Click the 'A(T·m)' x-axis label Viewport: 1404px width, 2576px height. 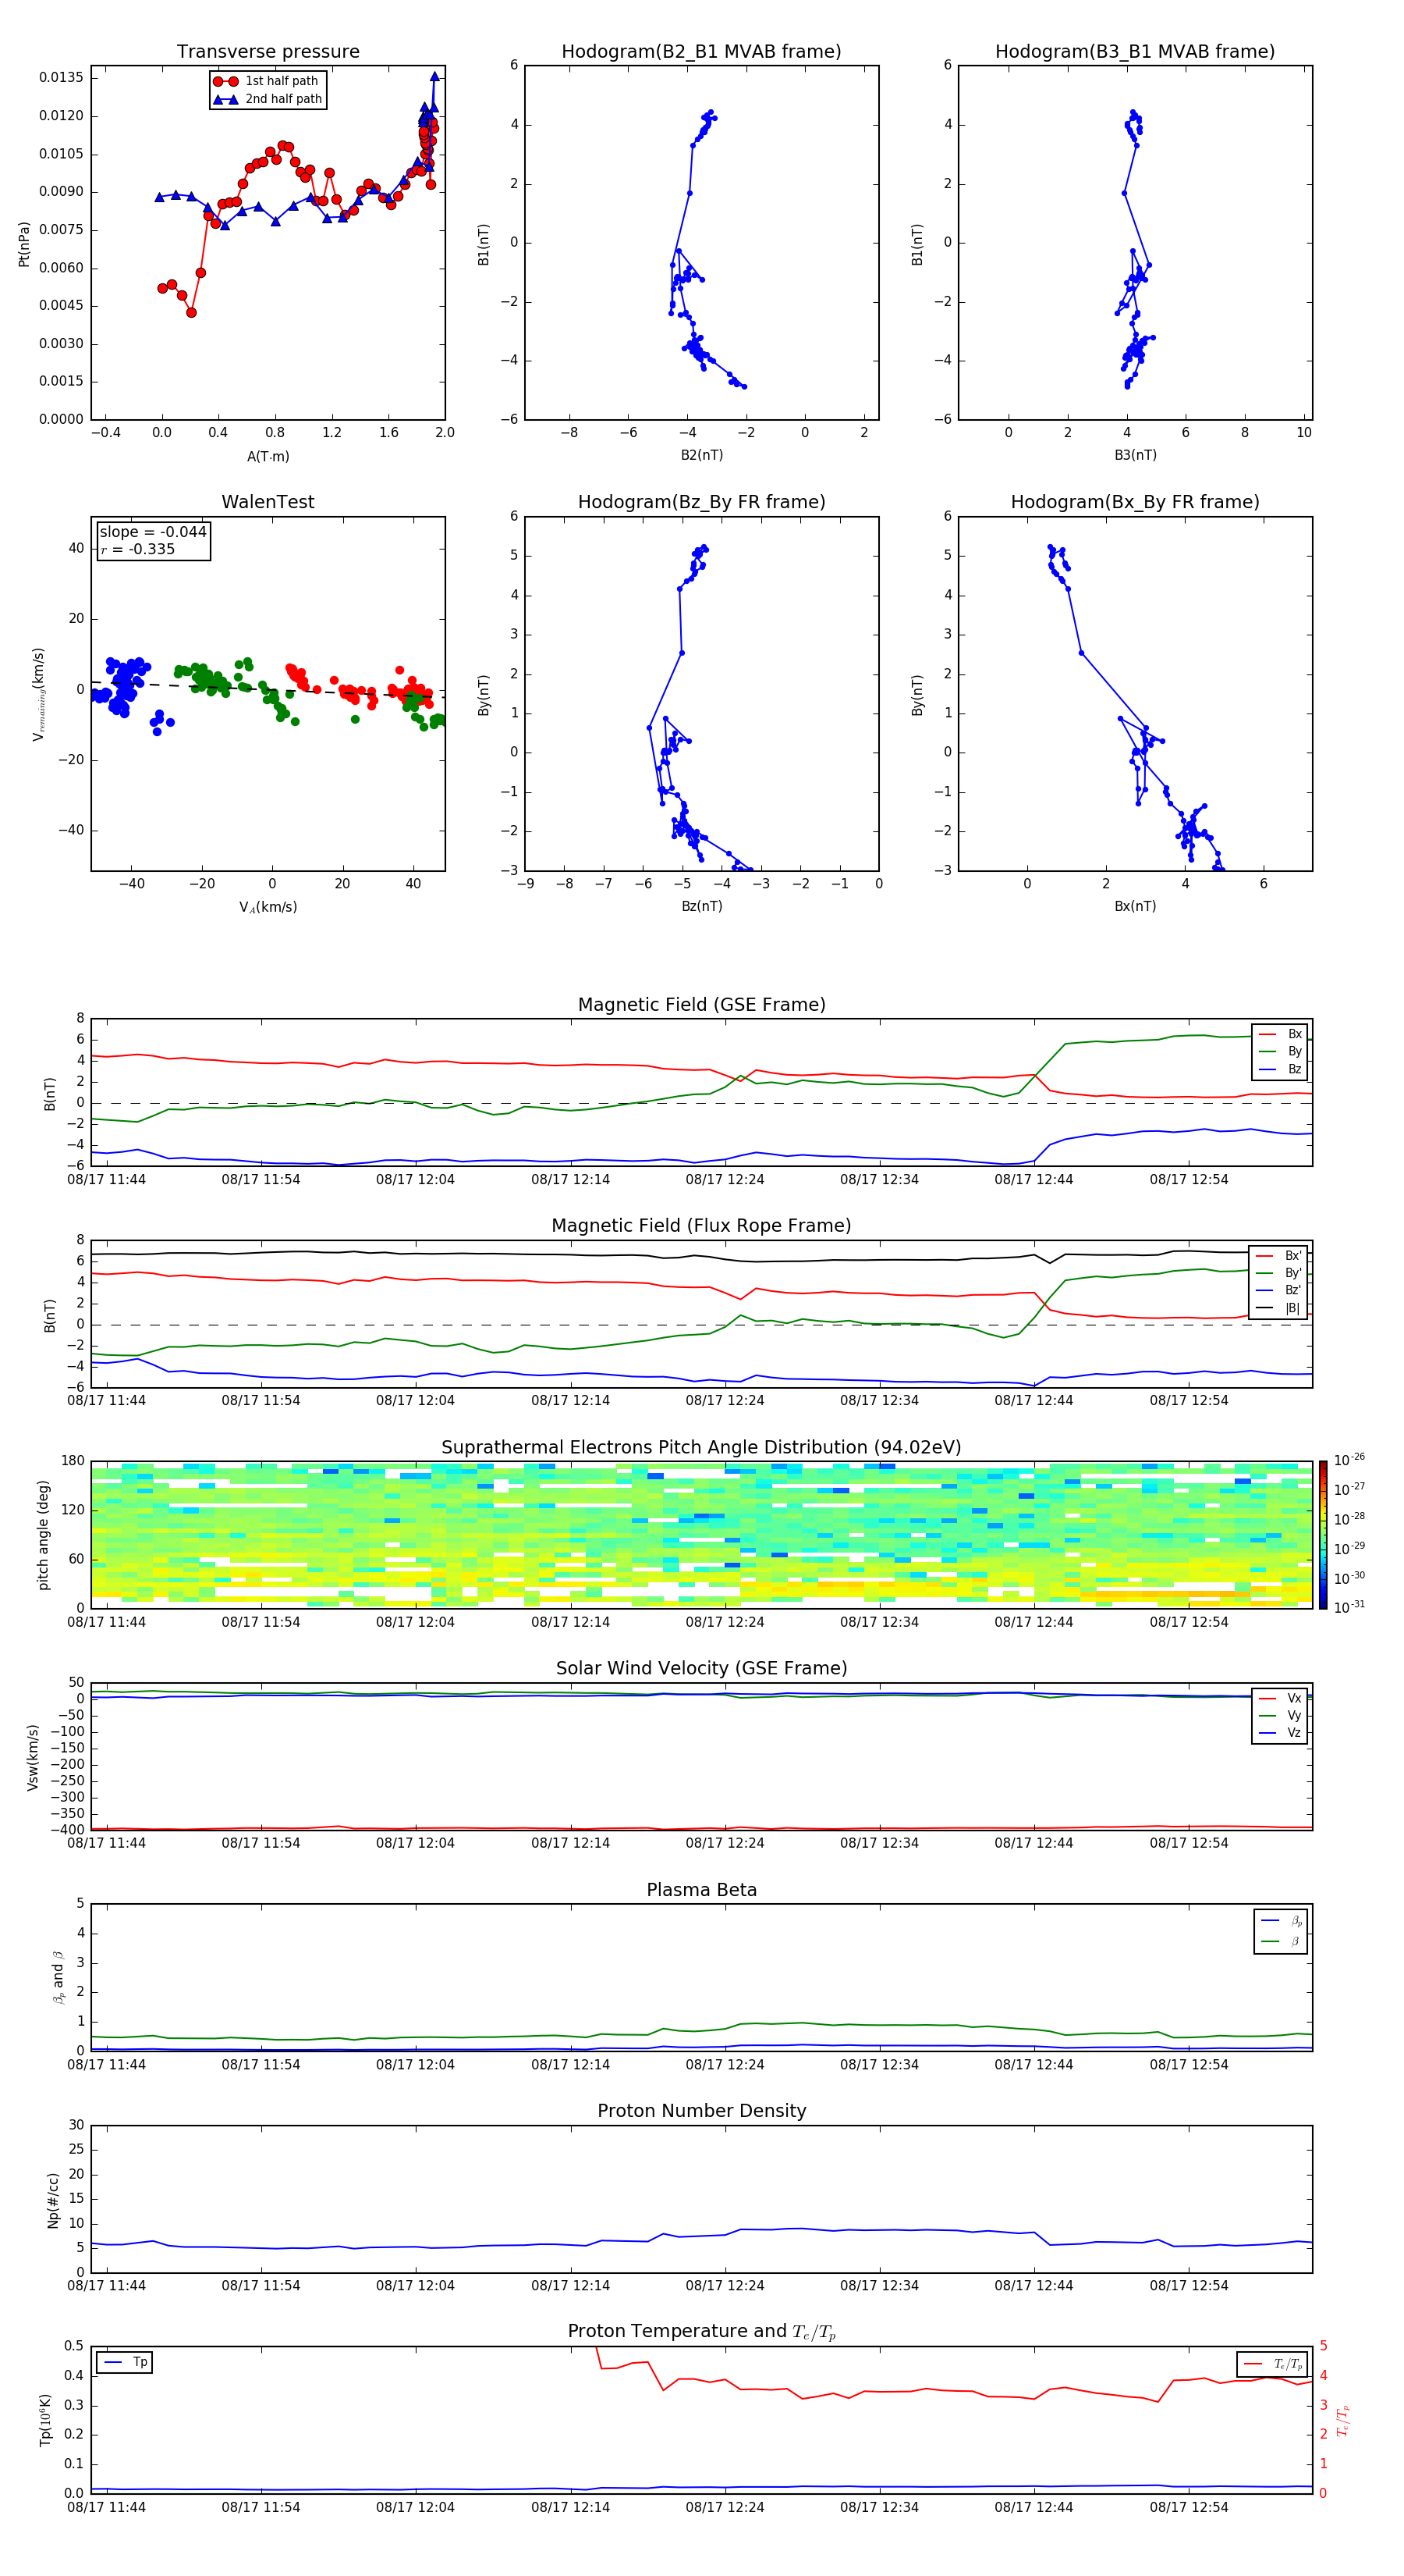pos(268,456)
